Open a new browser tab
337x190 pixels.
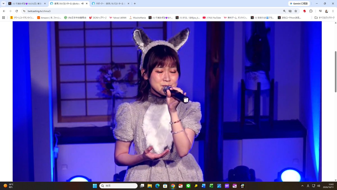click(x=135, y=4)
